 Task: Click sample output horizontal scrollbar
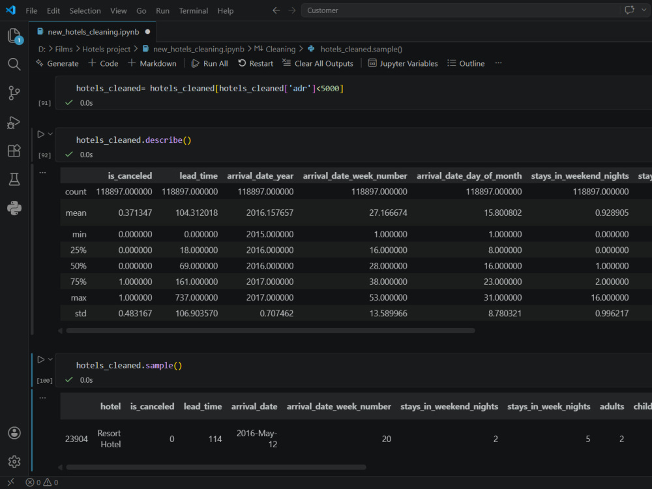(x=216, y=467)
